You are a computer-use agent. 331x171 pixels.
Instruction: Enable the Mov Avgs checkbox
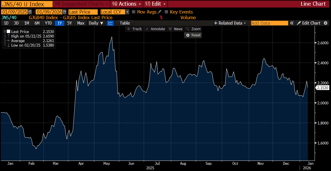click(x=133, y=12)
